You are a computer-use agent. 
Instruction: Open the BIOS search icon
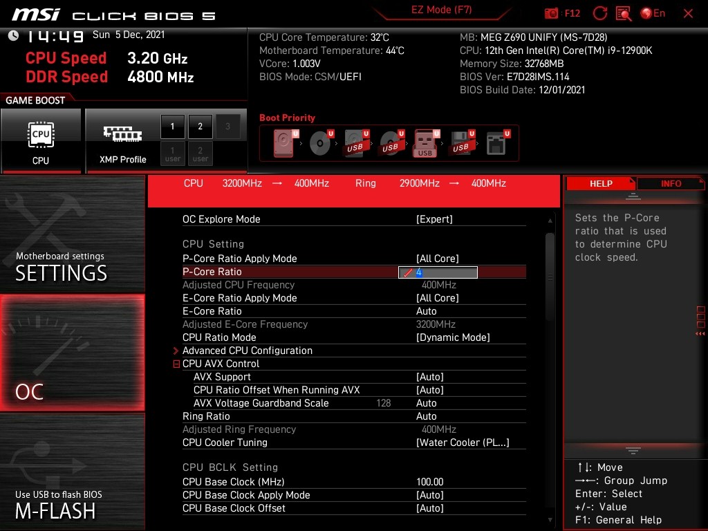[x=624, y=13]
